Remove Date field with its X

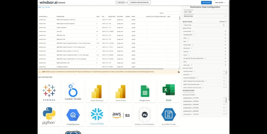225,41
